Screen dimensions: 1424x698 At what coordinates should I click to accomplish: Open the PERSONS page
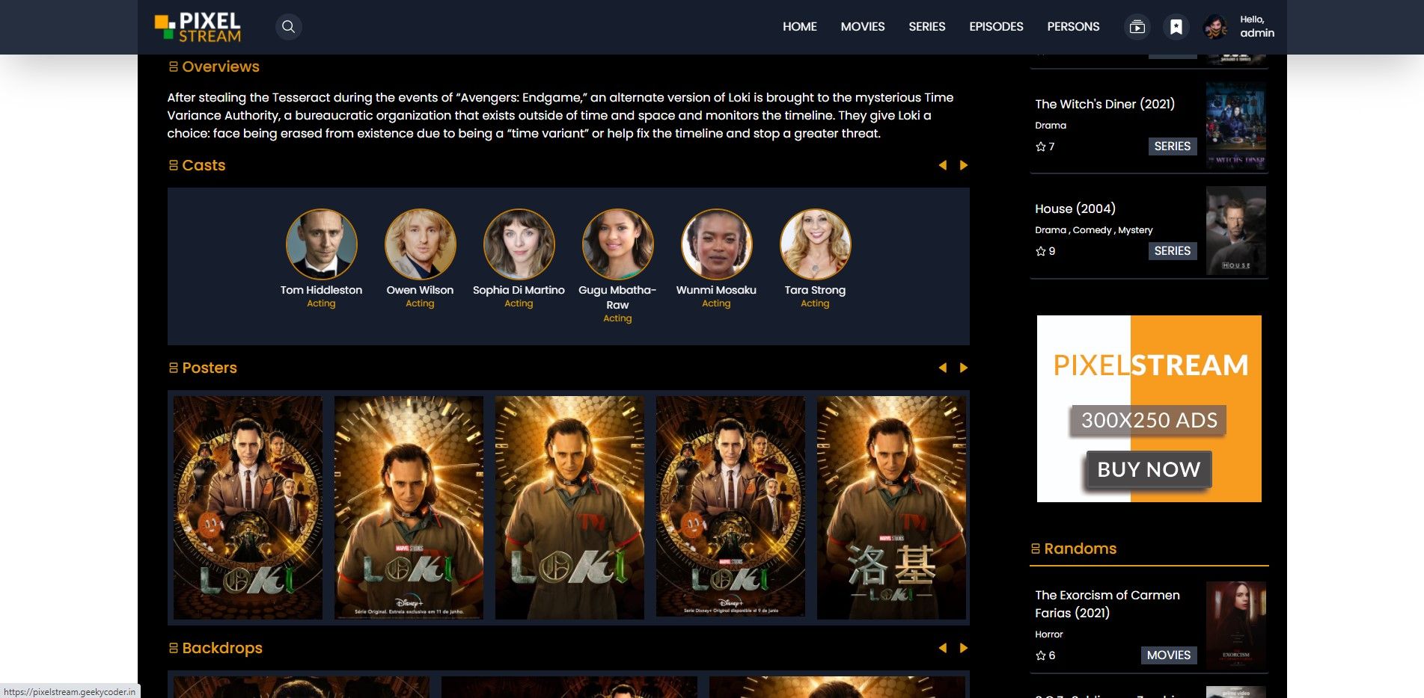pos(1073,27)
